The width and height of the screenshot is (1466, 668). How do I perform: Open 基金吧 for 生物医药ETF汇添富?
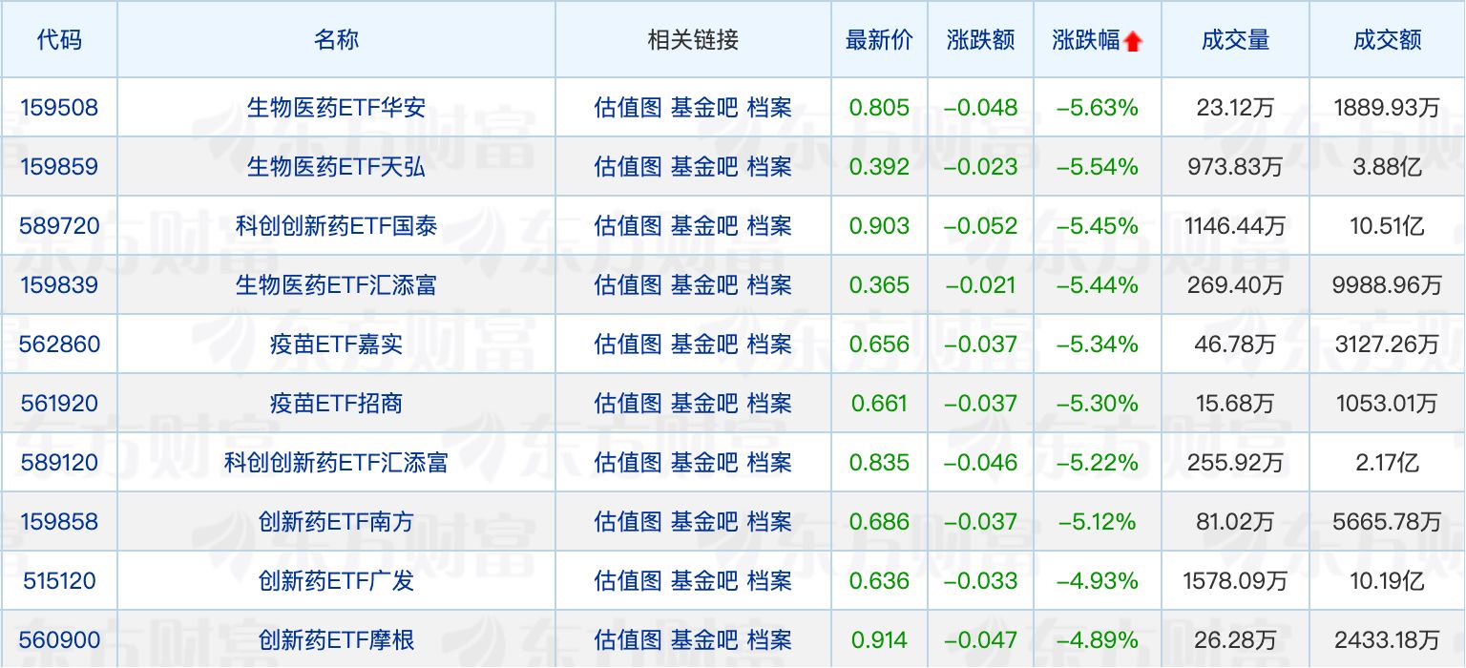(704, 285)
